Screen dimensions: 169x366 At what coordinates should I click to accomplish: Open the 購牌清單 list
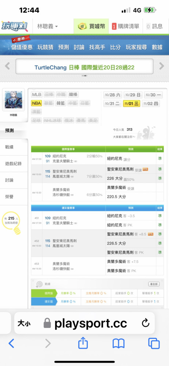tap(125, 26)
